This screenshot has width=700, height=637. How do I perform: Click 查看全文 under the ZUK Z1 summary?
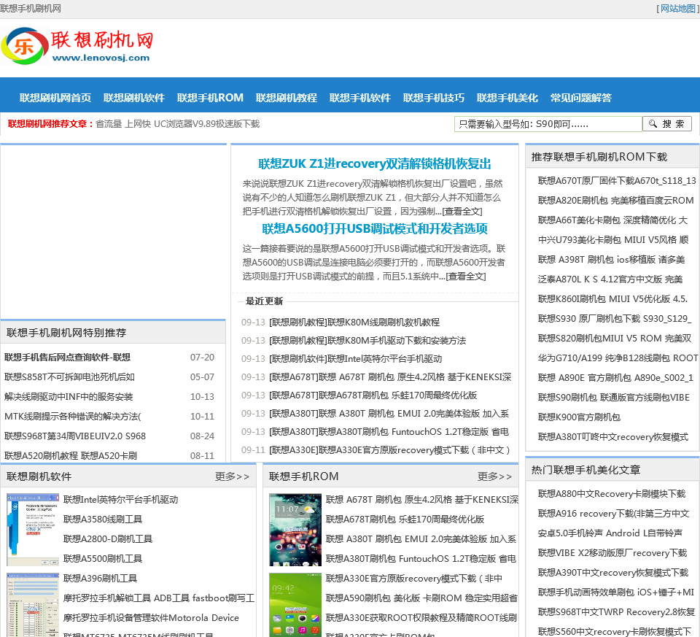462,212
